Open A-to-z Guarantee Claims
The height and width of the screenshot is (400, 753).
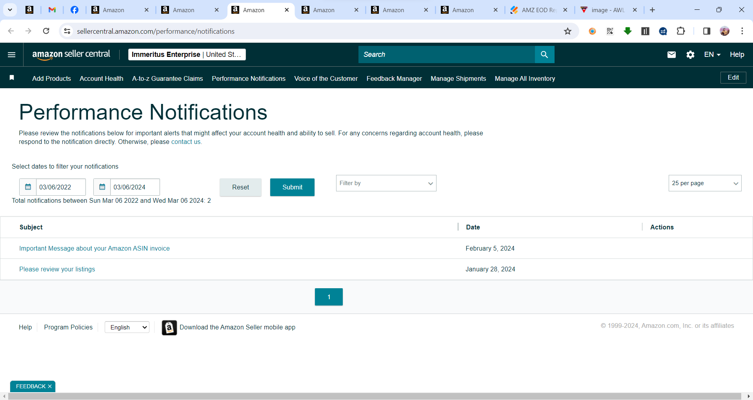pyautogui.click(x=167, y=78)
